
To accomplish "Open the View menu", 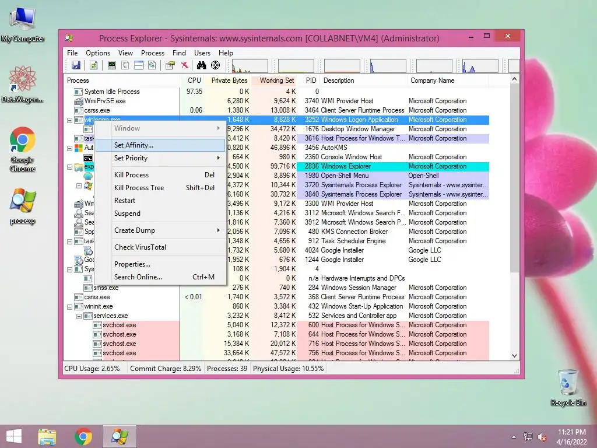I will coord(126,53).
